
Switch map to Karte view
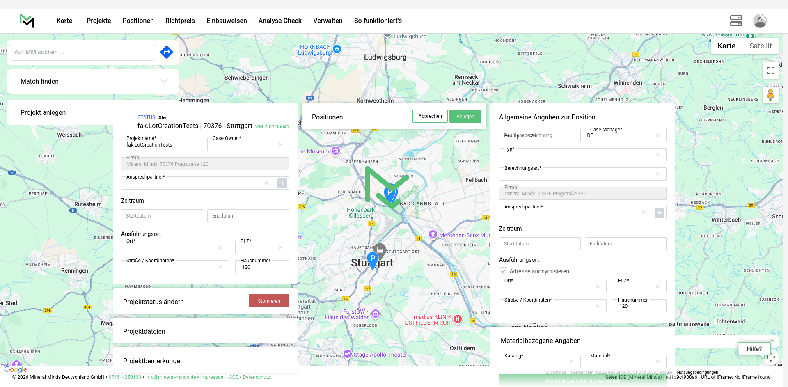[x=726, y=46]
